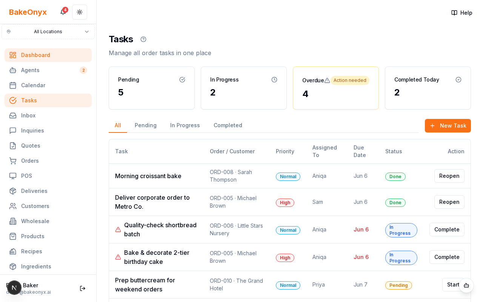Click the Action needed badge
Image resolution: width=483 pixels, height=302 pixels.
pyautogui.click(x=350, y=80)
